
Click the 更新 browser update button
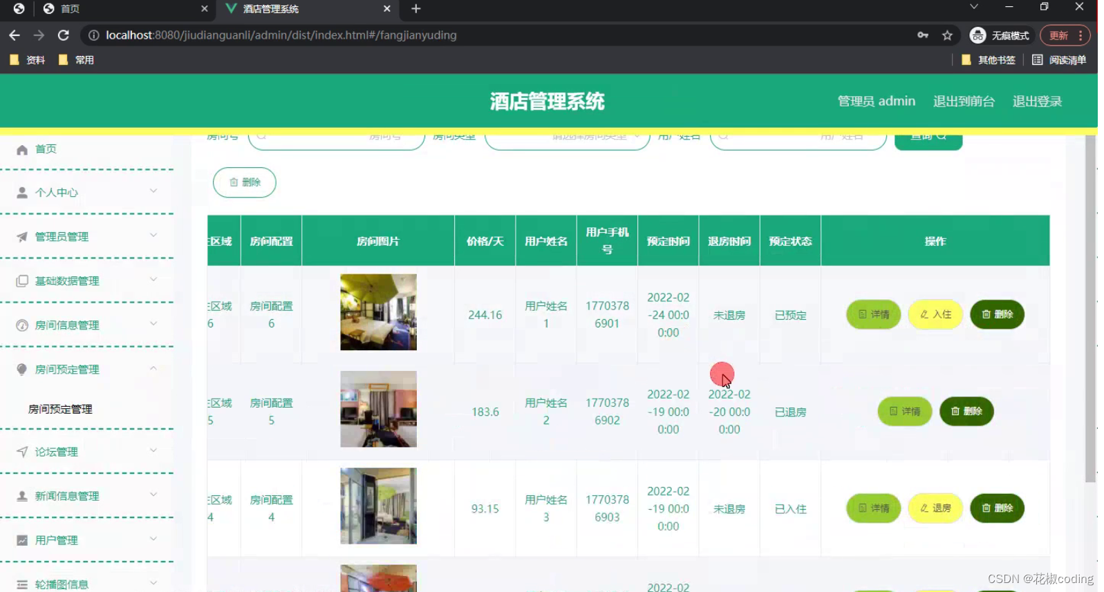[x=1058, y=35]
